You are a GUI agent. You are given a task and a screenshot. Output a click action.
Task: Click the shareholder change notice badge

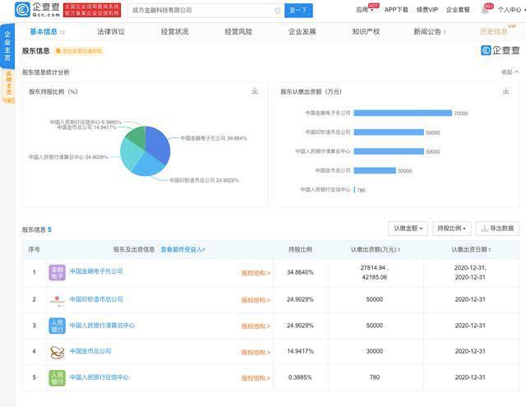click(79, 51)
